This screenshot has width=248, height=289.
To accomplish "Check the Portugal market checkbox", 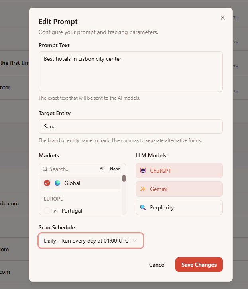I will pos(47,211).
